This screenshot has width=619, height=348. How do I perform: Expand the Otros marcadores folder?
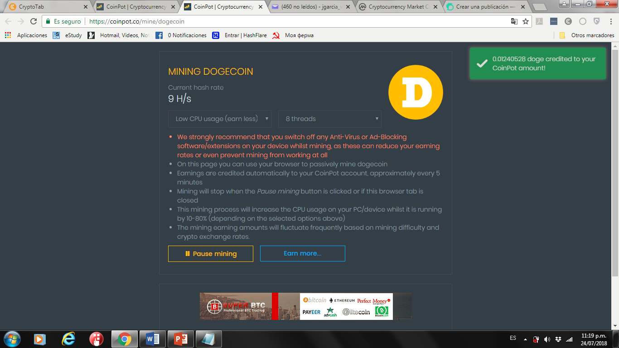click(x=586, y=35)
